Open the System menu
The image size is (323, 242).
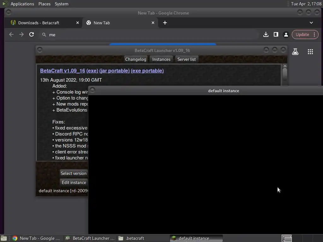click(x=62, y=4)
